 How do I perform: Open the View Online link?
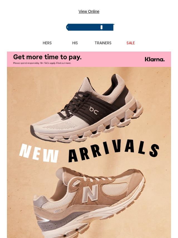click(x=89, y=11)
